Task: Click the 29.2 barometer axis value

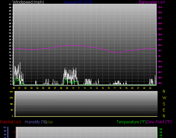Action: 160,45
